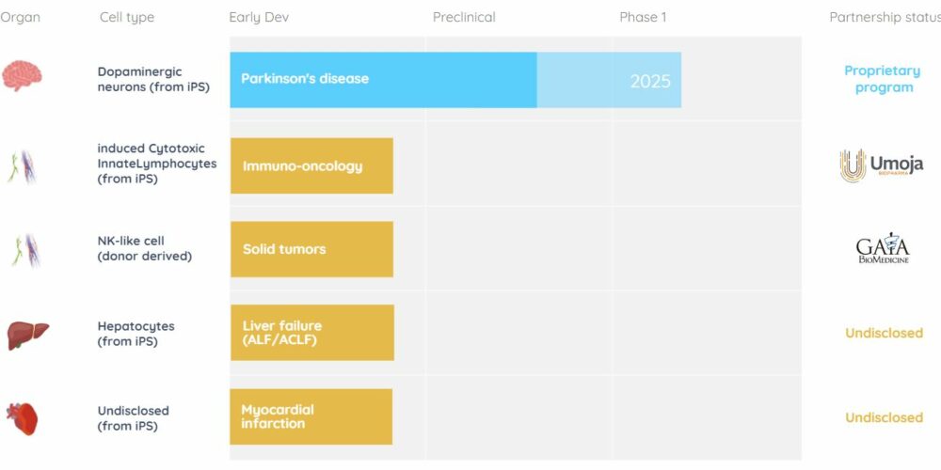Click the brain organ icon
The width and height of the screenshot is (941, 470).
tap(22, 75)
